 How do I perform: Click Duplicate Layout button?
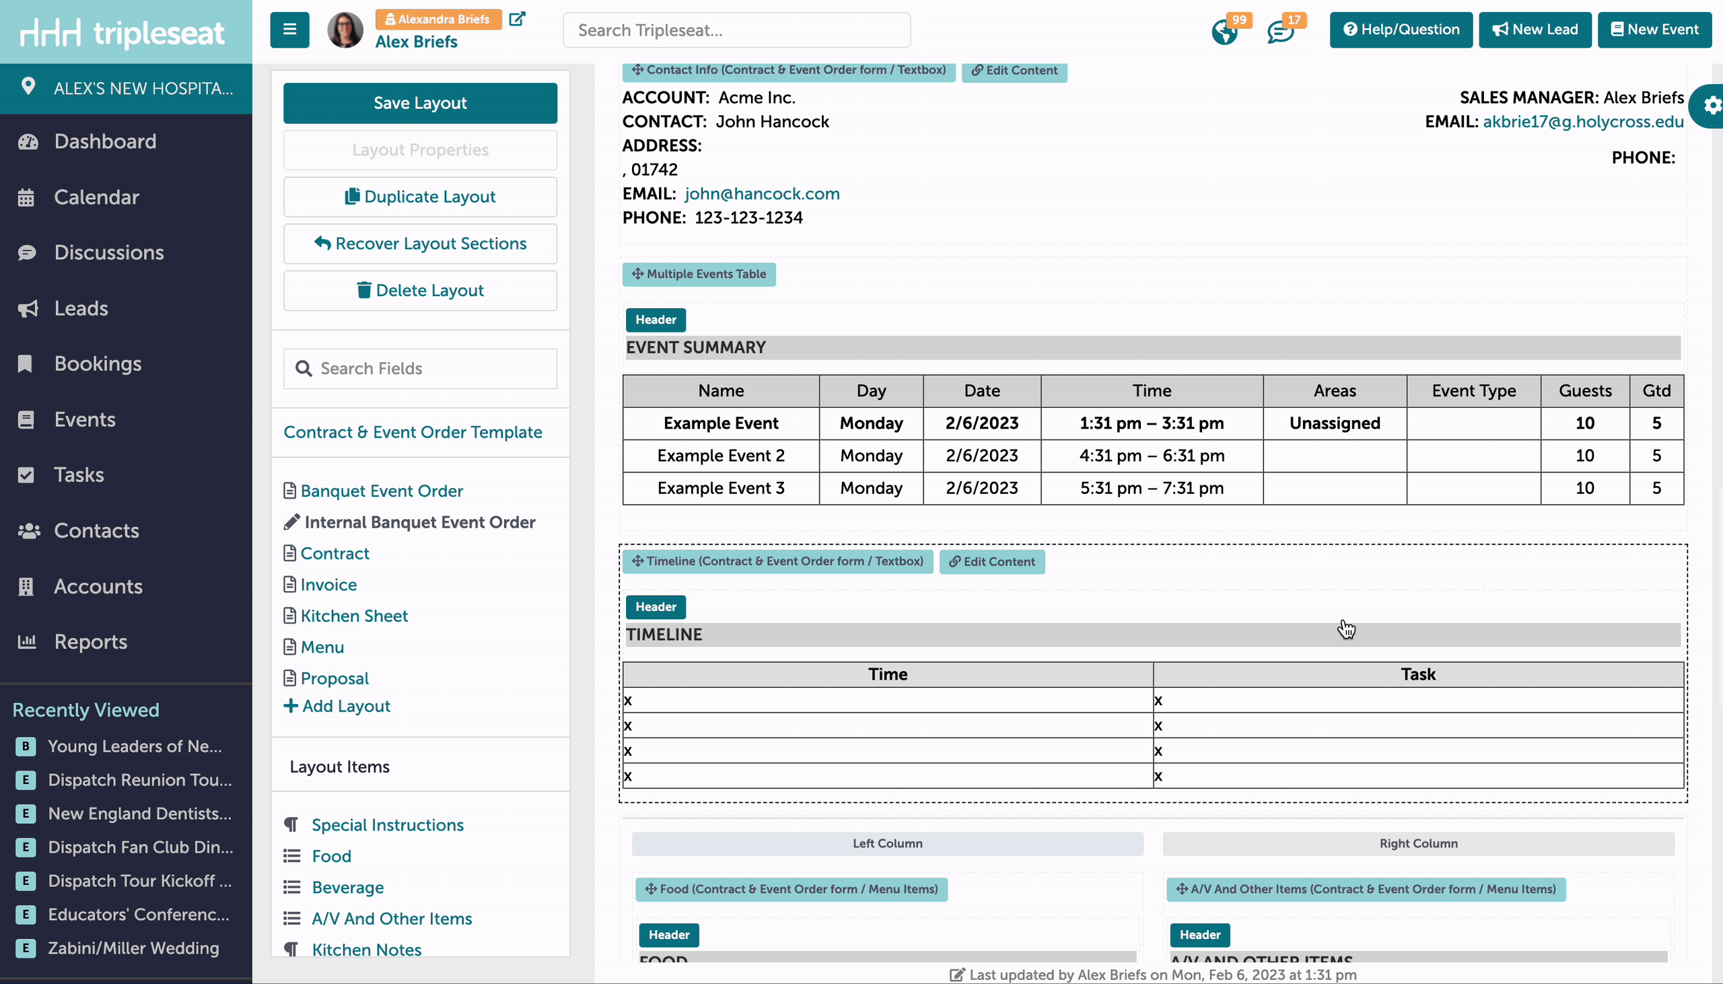coord(420,197)
